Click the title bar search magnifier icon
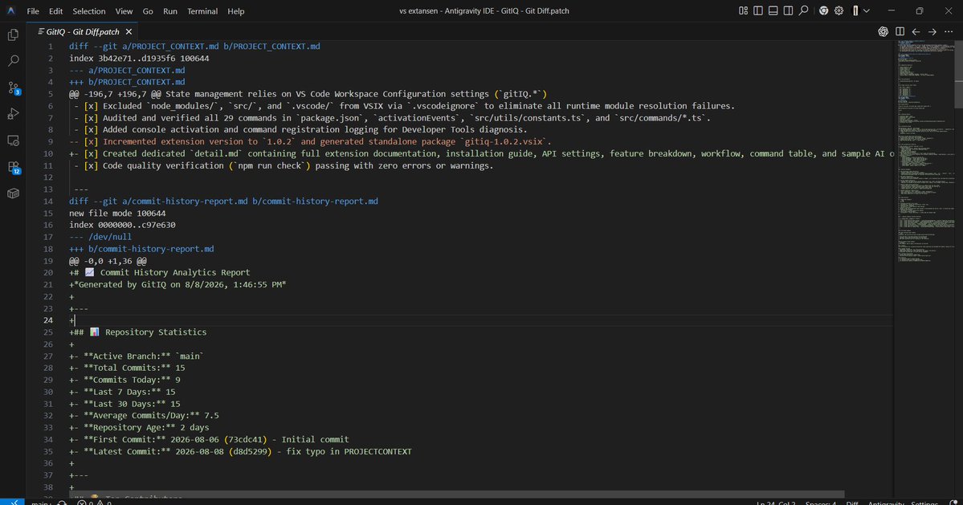 click(802, 10)
